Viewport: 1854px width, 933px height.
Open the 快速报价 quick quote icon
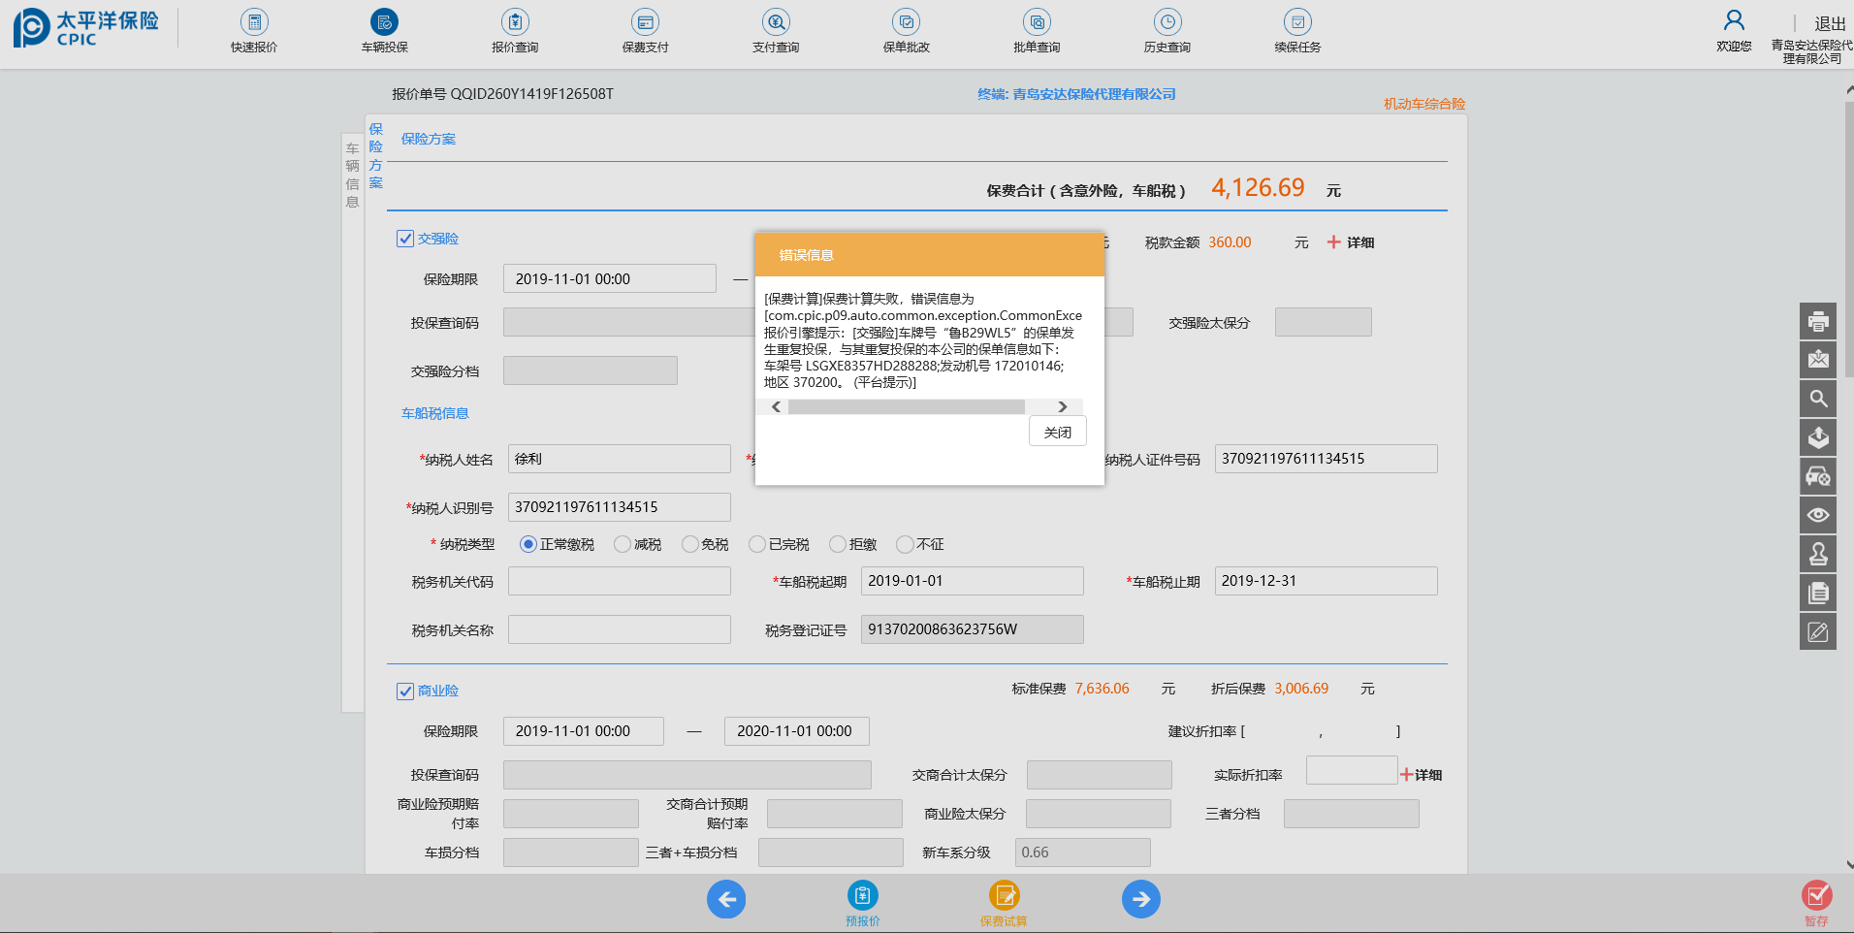[x=254, y=23]
